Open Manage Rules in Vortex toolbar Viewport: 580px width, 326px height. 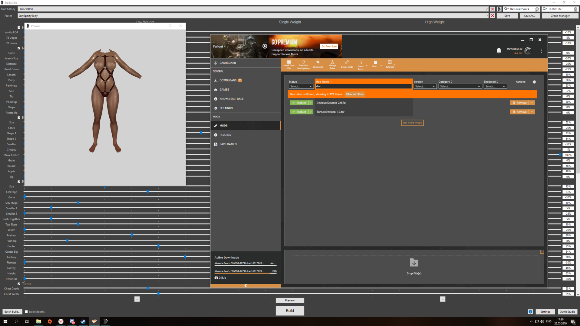point(332,65)
